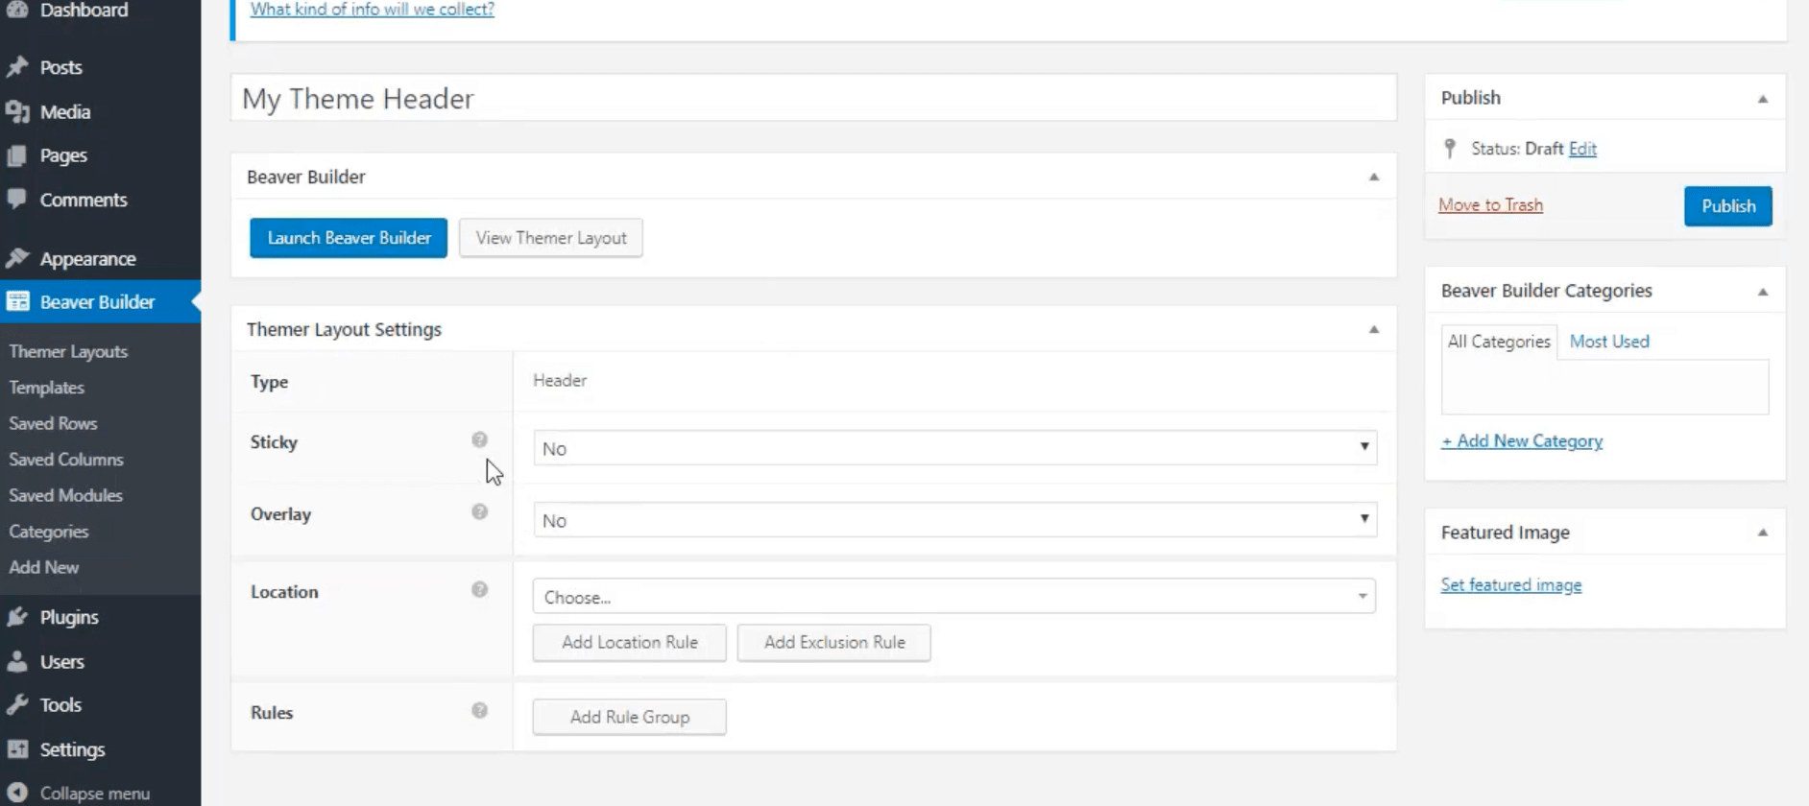Click the Collapse menu label

[x=95, y=794]
